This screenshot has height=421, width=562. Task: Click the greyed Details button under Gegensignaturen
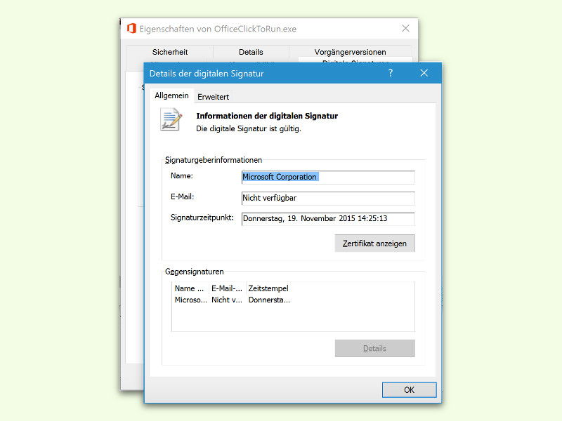click(x=375, y=348)
